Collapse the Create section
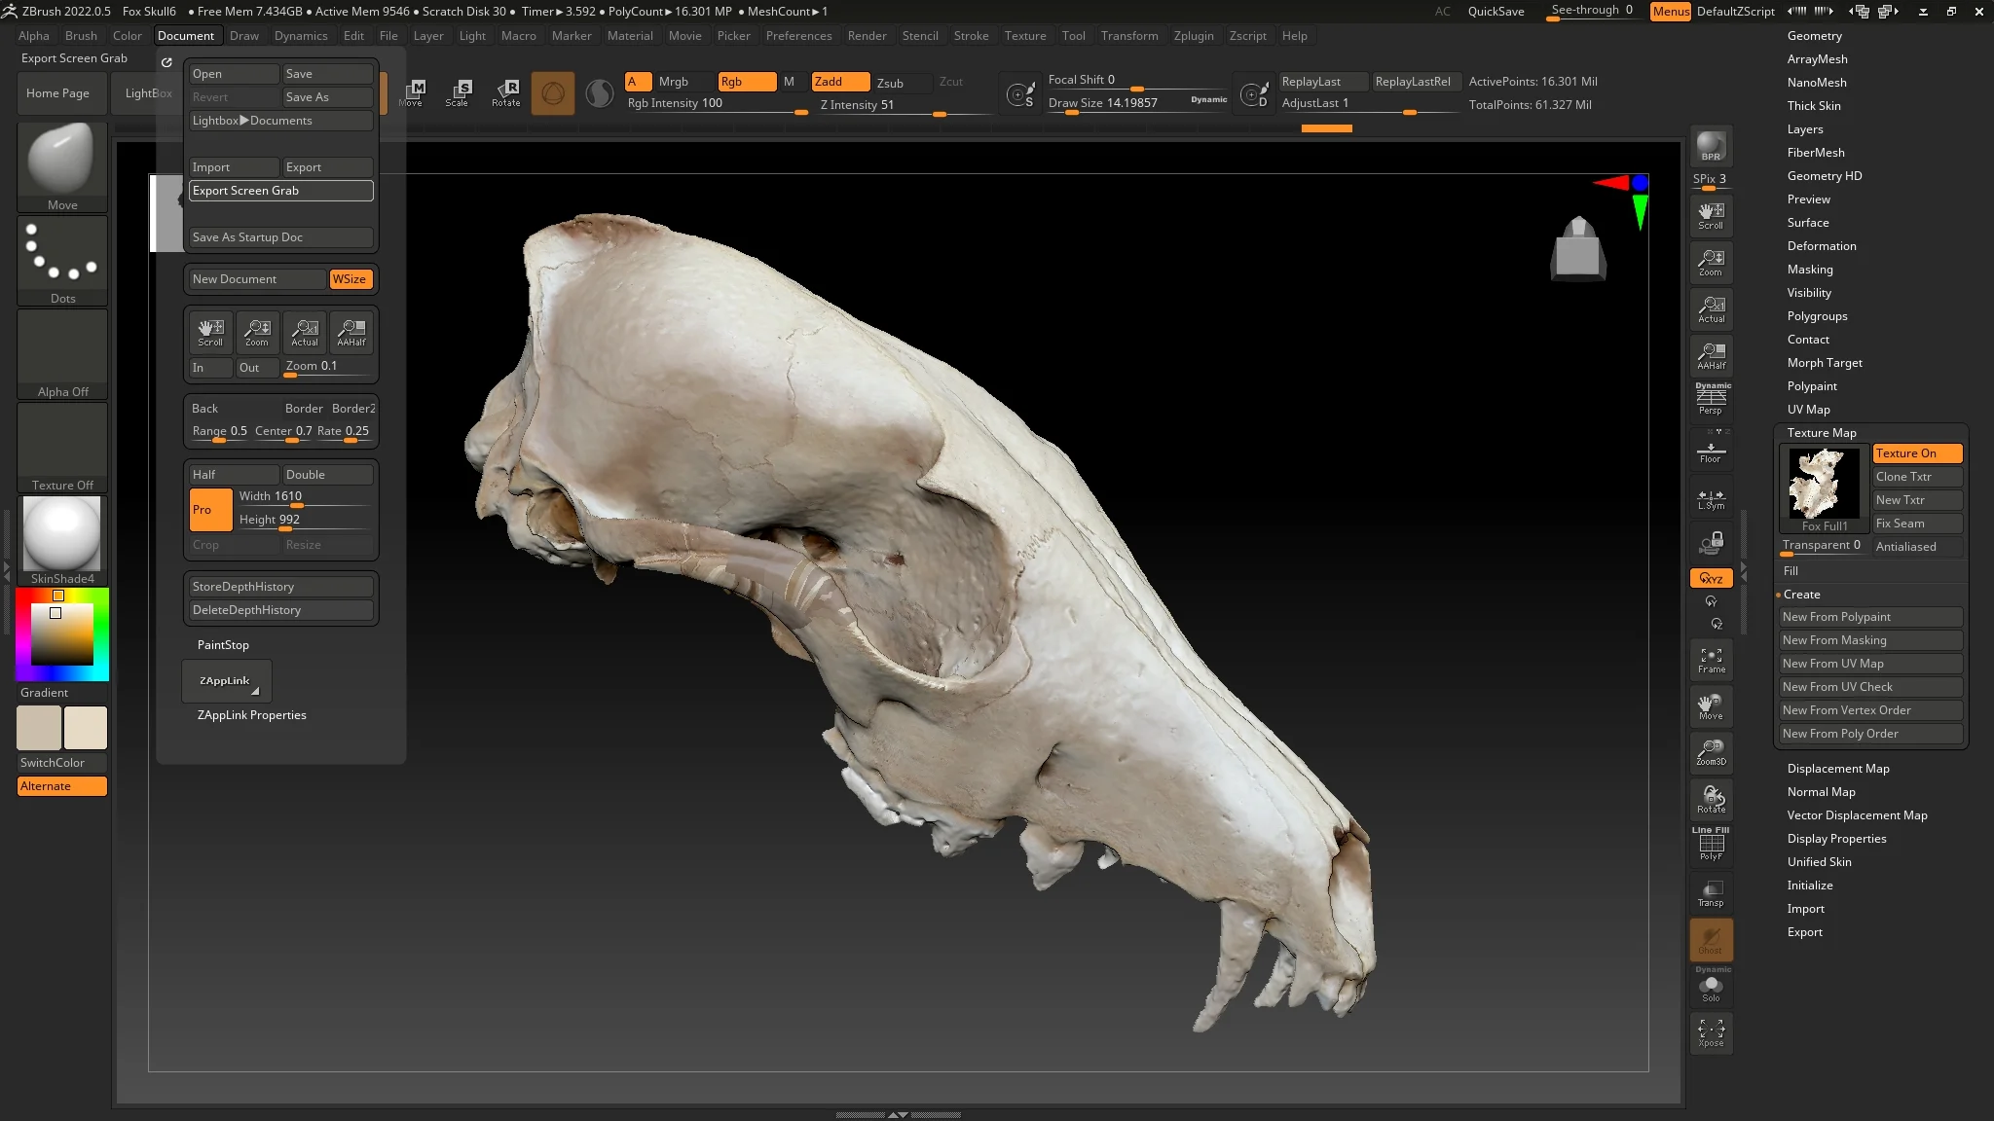 (x=1801, y=595)
